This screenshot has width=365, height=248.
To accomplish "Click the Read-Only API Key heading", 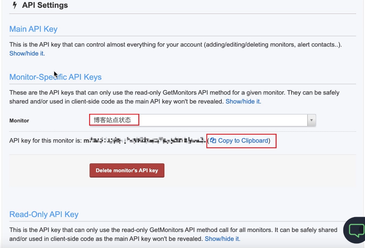I will click(x=44, y=214).
